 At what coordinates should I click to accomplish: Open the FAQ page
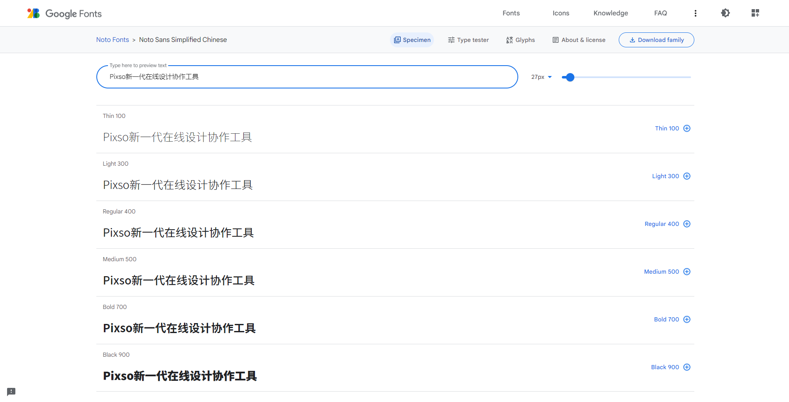(x=661, y=13)
